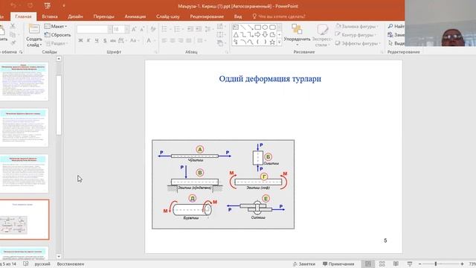This screenshot has height=268, width=476.
Task: Open Упорядочить arrange menu
Action: tap(297, 35)
